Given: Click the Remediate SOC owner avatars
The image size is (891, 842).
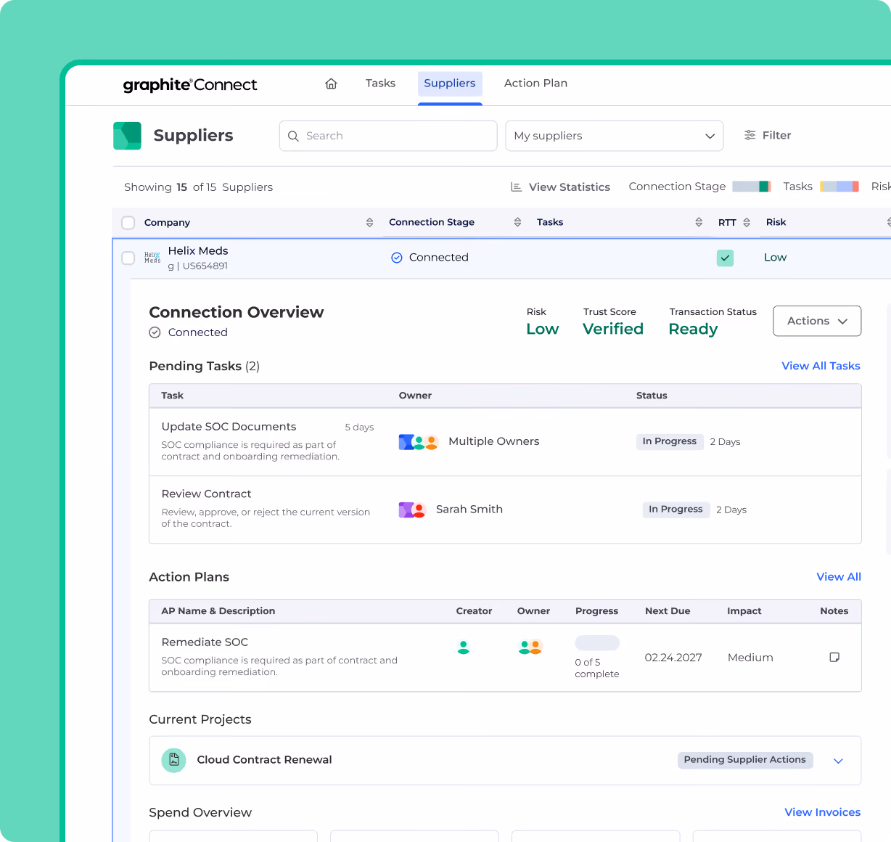Looking at the screenshot, I should [x=531, y=647].
